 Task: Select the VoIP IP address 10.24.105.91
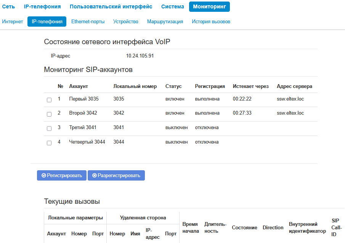coord(140,56)
